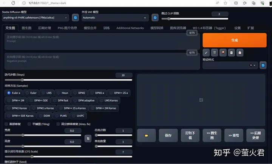Viewport: 272px width, 164px height.
Task: Switch to the 图生图 tab
Action: point(26,28)
